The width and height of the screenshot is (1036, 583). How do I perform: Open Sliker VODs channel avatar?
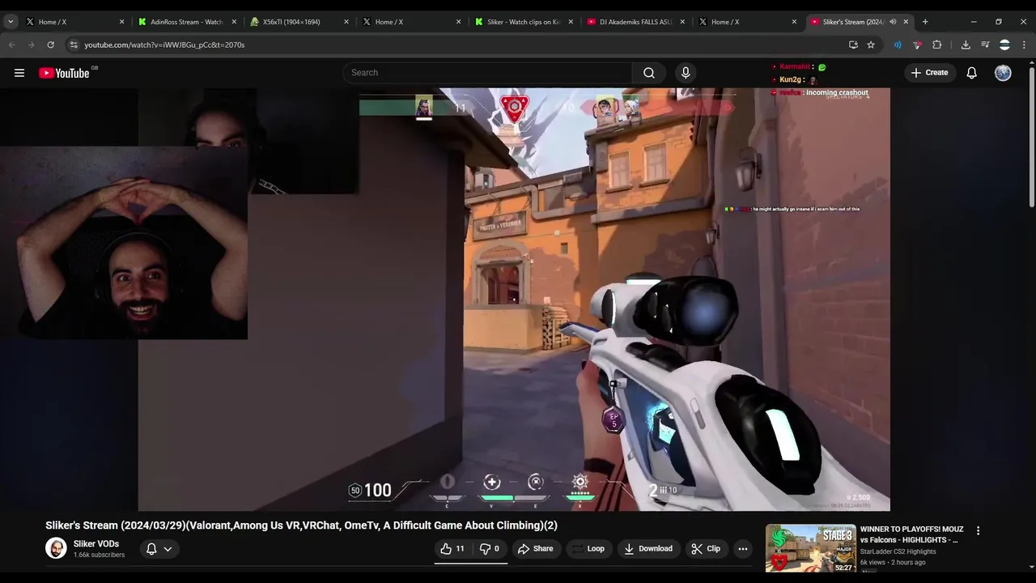tap(56, 548)
